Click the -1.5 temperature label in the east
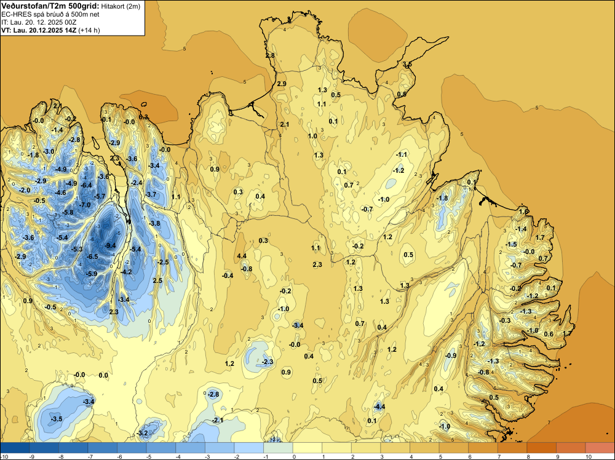This screenshot has height=460, width=615. (x=512, y=244)
